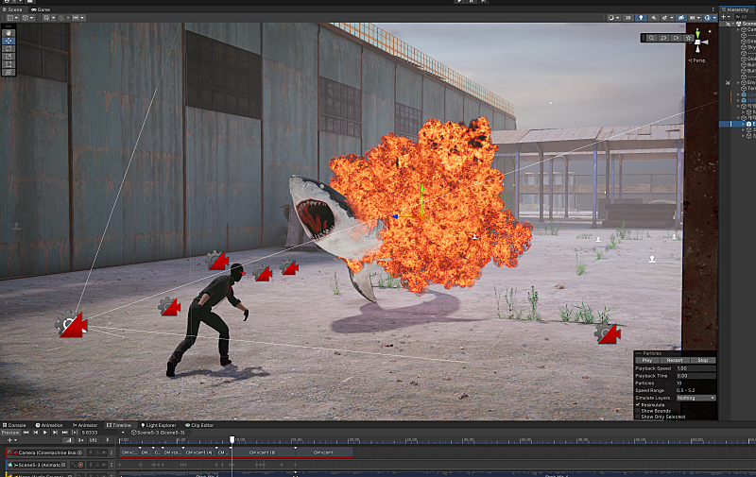Screen dimensions: 756x477
Task: Toggle the Show Bounds checkbox
Action: (638, 411)
